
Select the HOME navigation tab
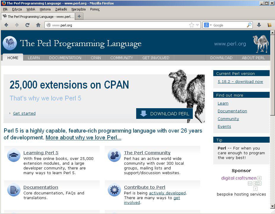pos(13,58)
